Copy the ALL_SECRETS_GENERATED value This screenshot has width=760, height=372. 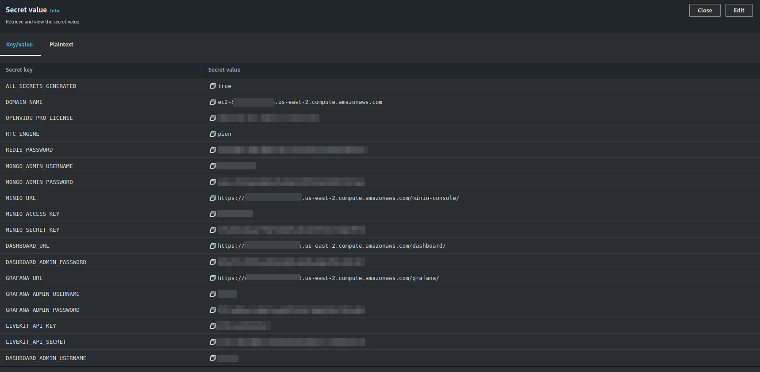(x=213, y=86)
